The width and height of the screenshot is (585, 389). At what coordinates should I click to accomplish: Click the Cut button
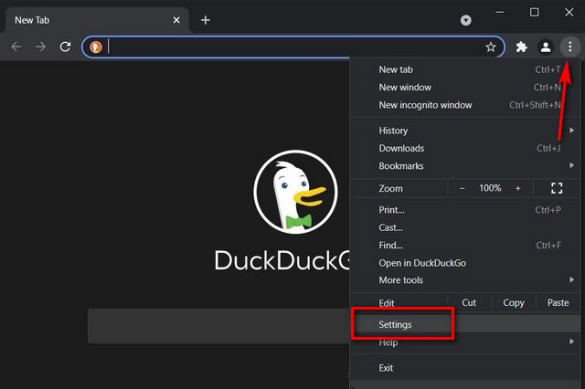[469, 302]
